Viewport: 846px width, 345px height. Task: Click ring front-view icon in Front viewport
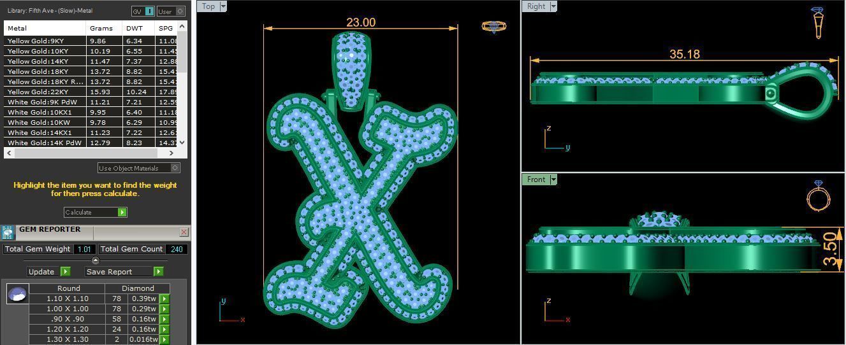[x=818, y=195]
